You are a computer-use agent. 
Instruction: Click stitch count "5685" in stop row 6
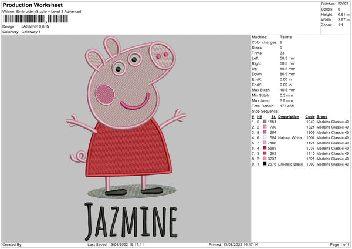(x=272, y=149)
